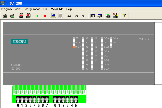Click the load program toolbar icon

pyautogui.click(x=5, y=16)
